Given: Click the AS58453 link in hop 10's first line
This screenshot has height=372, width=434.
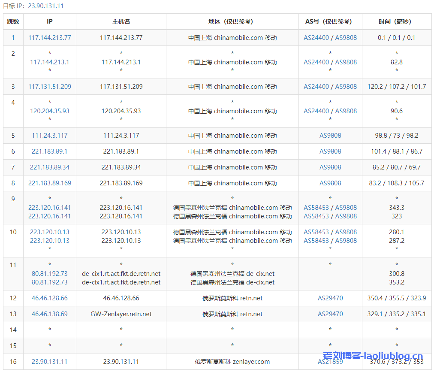Looking at the screenshot, I should pyautogui.click(x=316, y=232).
